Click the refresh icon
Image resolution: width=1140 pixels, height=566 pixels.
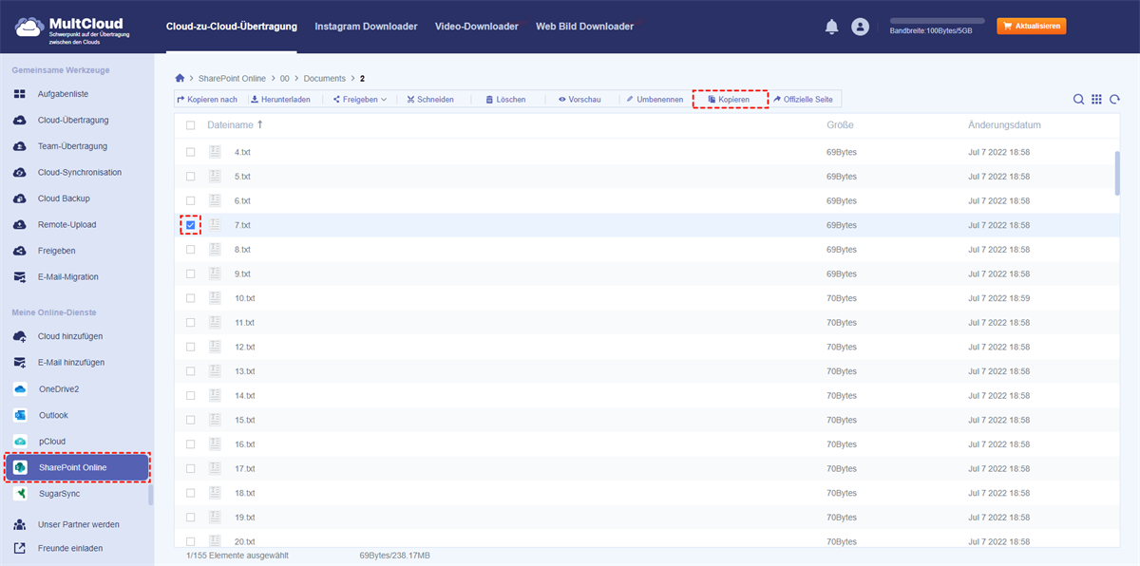[x=1114, y=100]
